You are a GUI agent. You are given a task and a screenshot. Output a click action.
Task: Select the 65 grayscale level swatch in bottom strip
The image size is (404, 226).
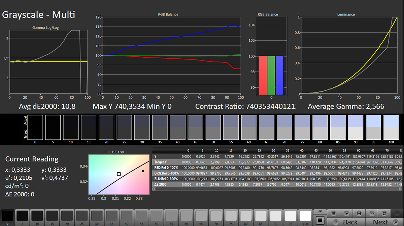pyautogui.click(x=201, y=217)
